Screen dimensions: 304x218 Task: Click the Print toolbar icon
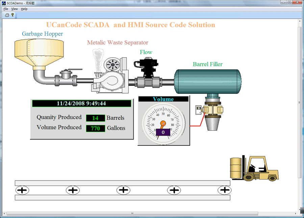coord(7,15)
